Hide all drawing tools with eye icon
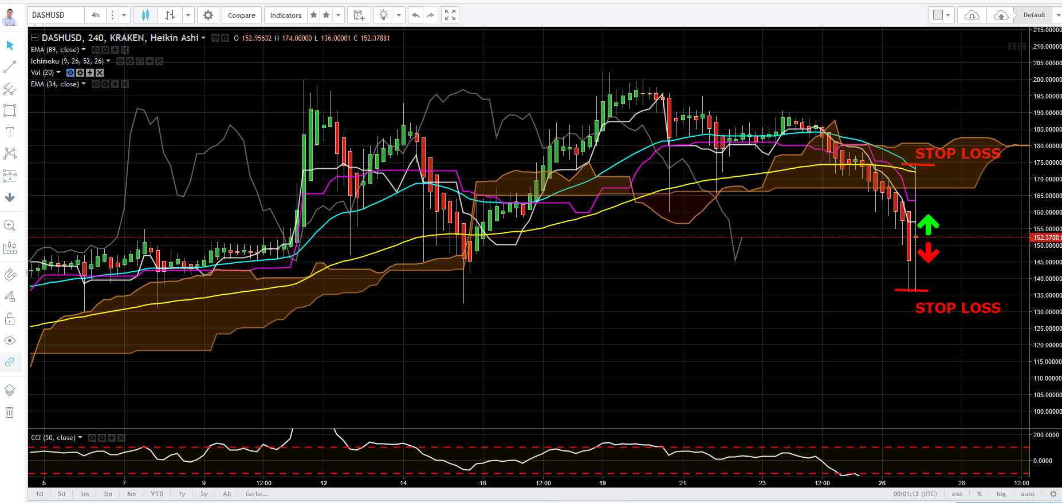This screenshot has width=1062, height=503. pyautogui.click(x=10, y=340)
